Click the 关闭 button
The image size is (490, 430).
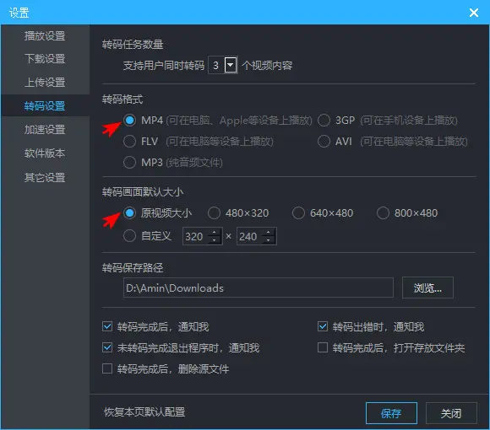[451, 413]
